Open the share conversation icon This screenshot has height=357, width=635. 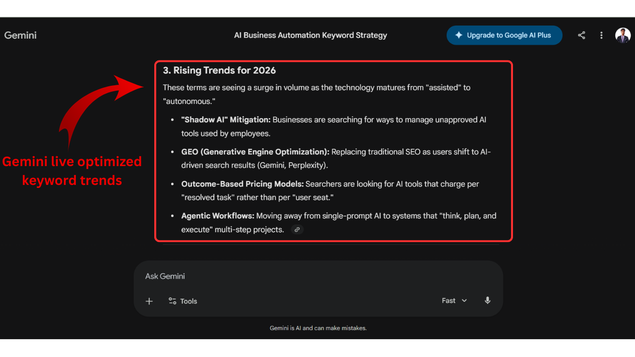pos(581,35)
